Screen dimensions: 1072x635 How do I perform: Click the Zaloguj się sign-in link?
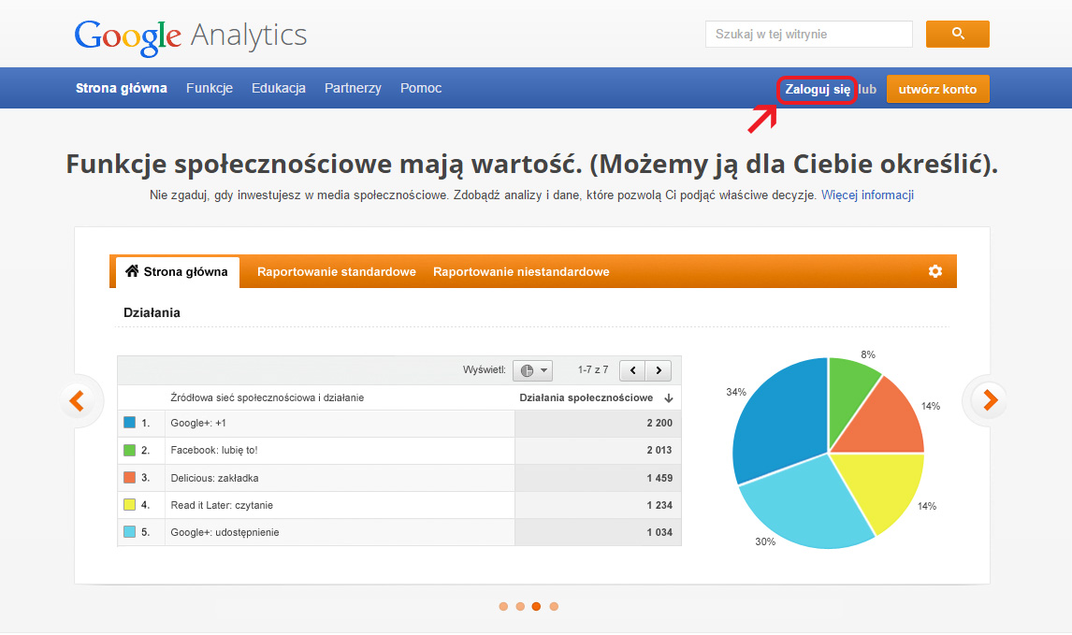(818, 90)
